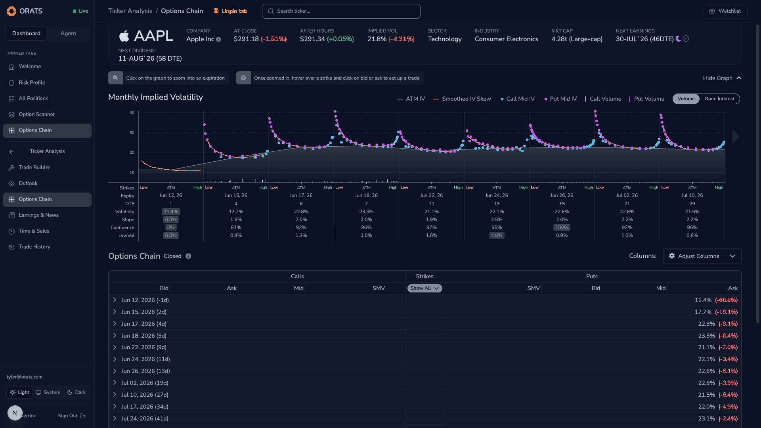This screenshot has width=761, height=428.
Task: Click the ORATS logo icon
Action: point(11,11)
